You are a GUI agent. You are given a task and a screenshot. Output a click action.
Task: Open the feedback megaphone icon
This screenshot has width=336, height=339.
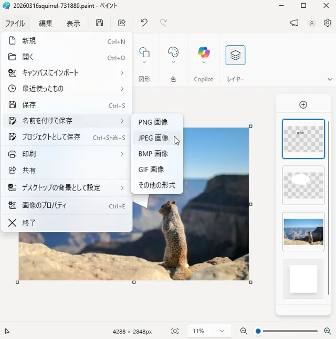[x=294, y=23]
